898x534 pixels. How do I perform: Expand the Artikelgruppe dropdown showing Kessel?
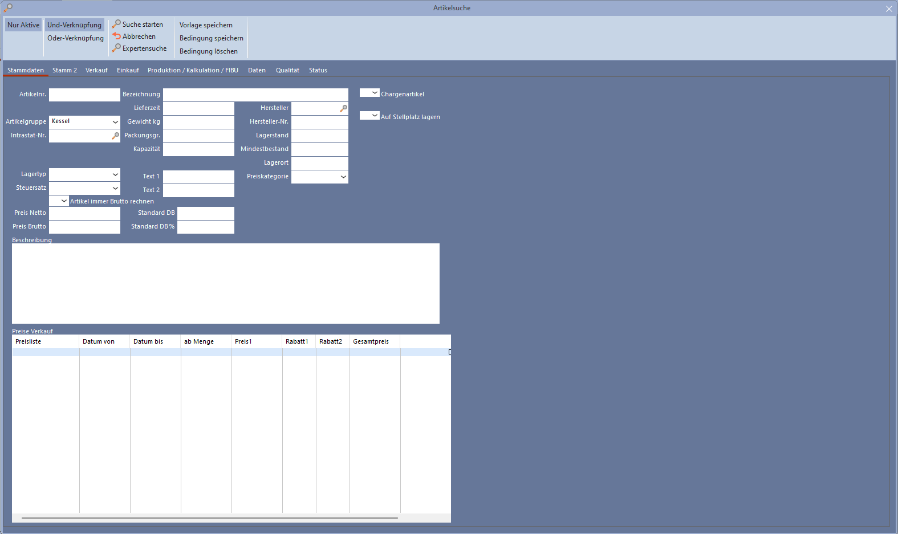click(115, 122)
